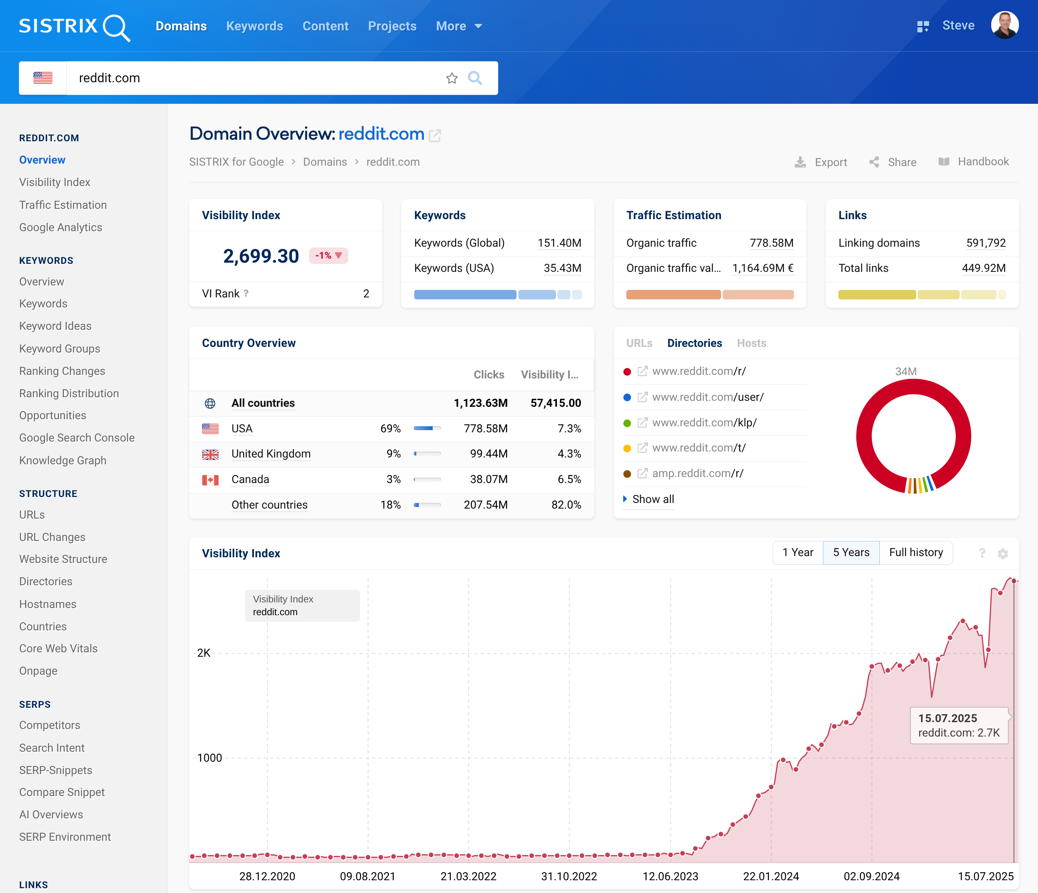Image resolution: width=1038 pixels, height=893 pixels.
Task: Click SISTRIX for Google breadcrumb
Action: pyautogui.click(x=236, y=162)
